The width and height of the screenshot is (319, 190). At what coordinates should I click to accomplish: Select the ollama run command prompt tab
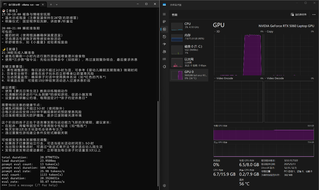(23, 5)
